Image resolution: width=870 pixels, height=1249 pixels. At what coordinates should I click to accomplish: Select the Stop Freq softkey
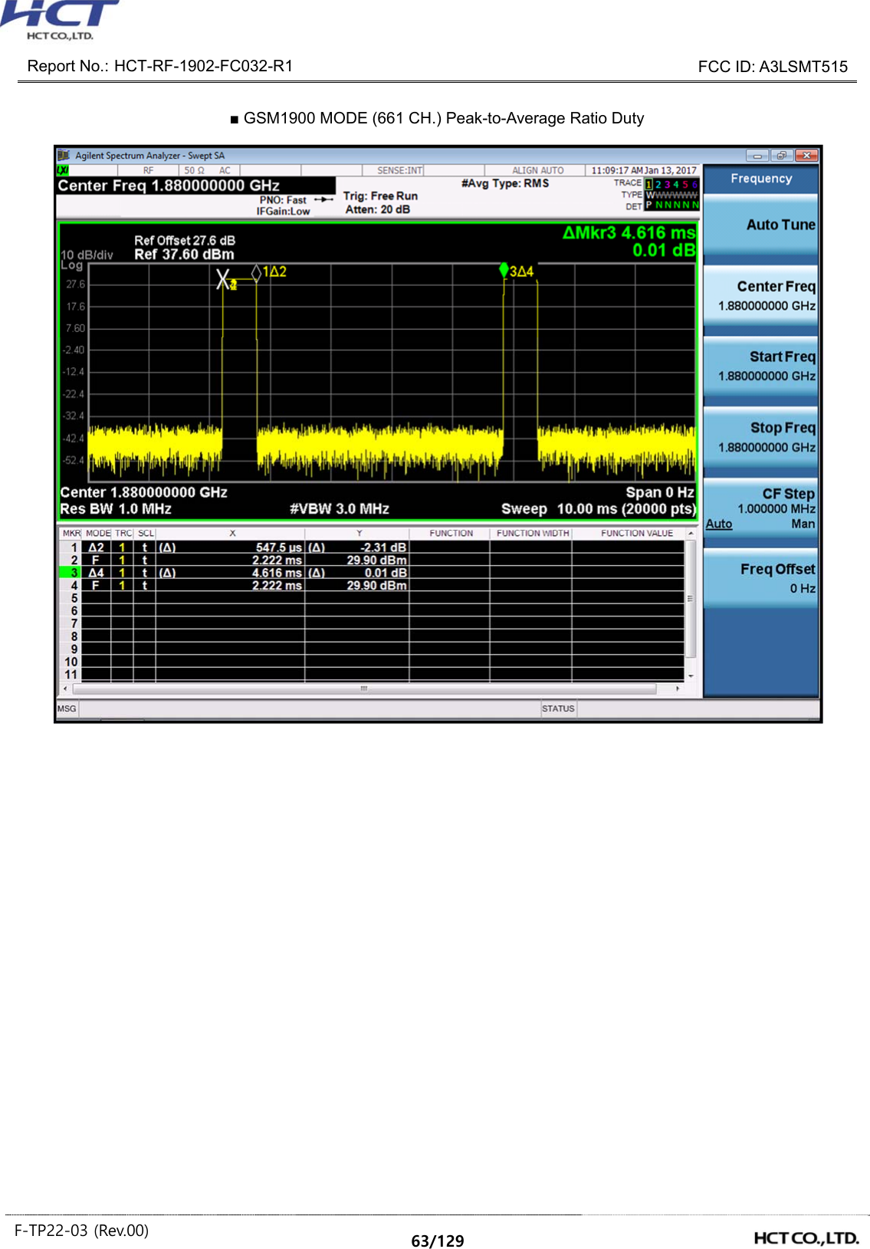[x=761, y=437]
